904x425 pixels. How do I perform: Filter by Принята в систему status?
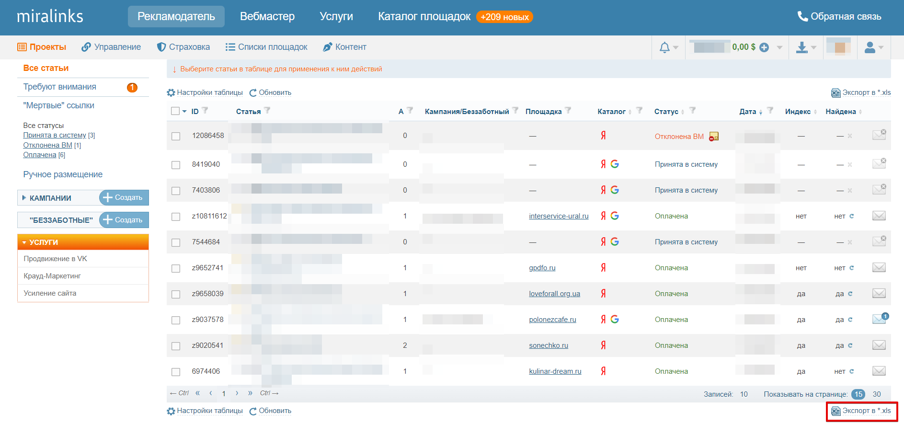coord(55,135)
